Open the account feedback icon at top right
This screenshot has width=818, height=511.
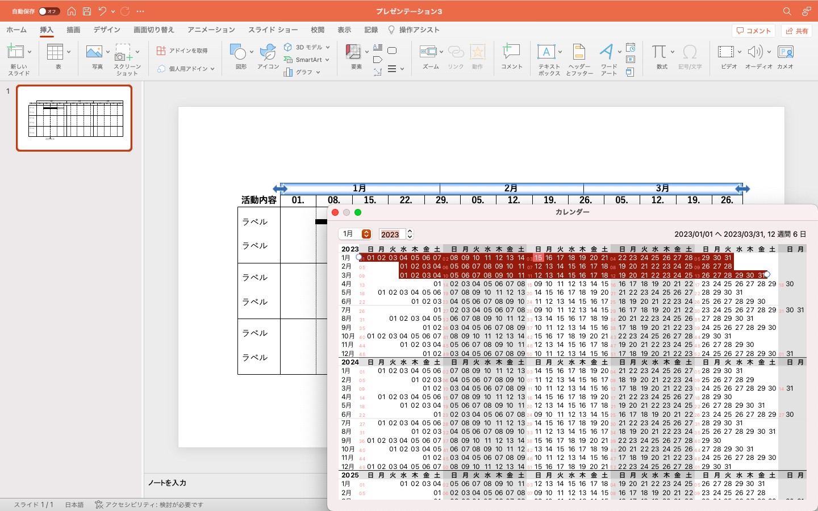807,11
